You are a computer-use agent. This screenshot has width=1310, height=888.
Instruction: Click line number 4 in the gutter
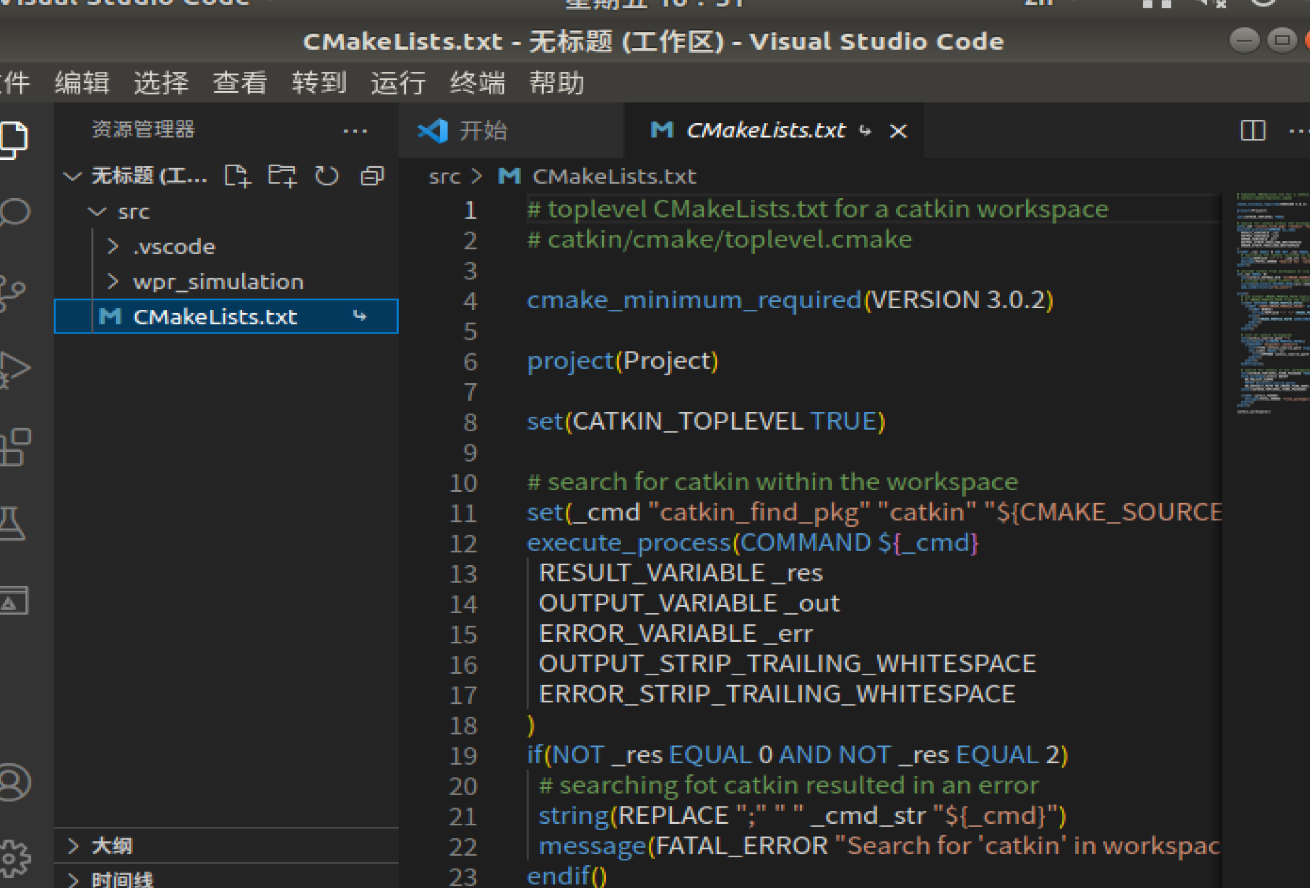point(470,301)
